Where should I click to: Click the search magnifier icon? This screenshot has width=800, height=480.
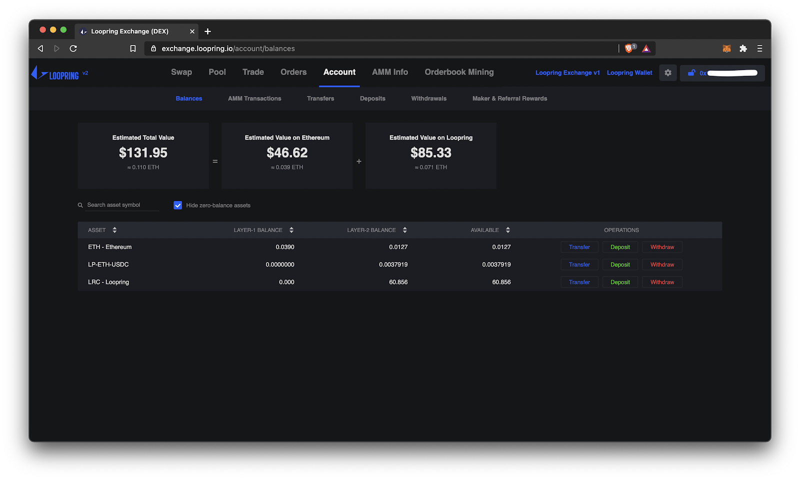pos(80,205)
